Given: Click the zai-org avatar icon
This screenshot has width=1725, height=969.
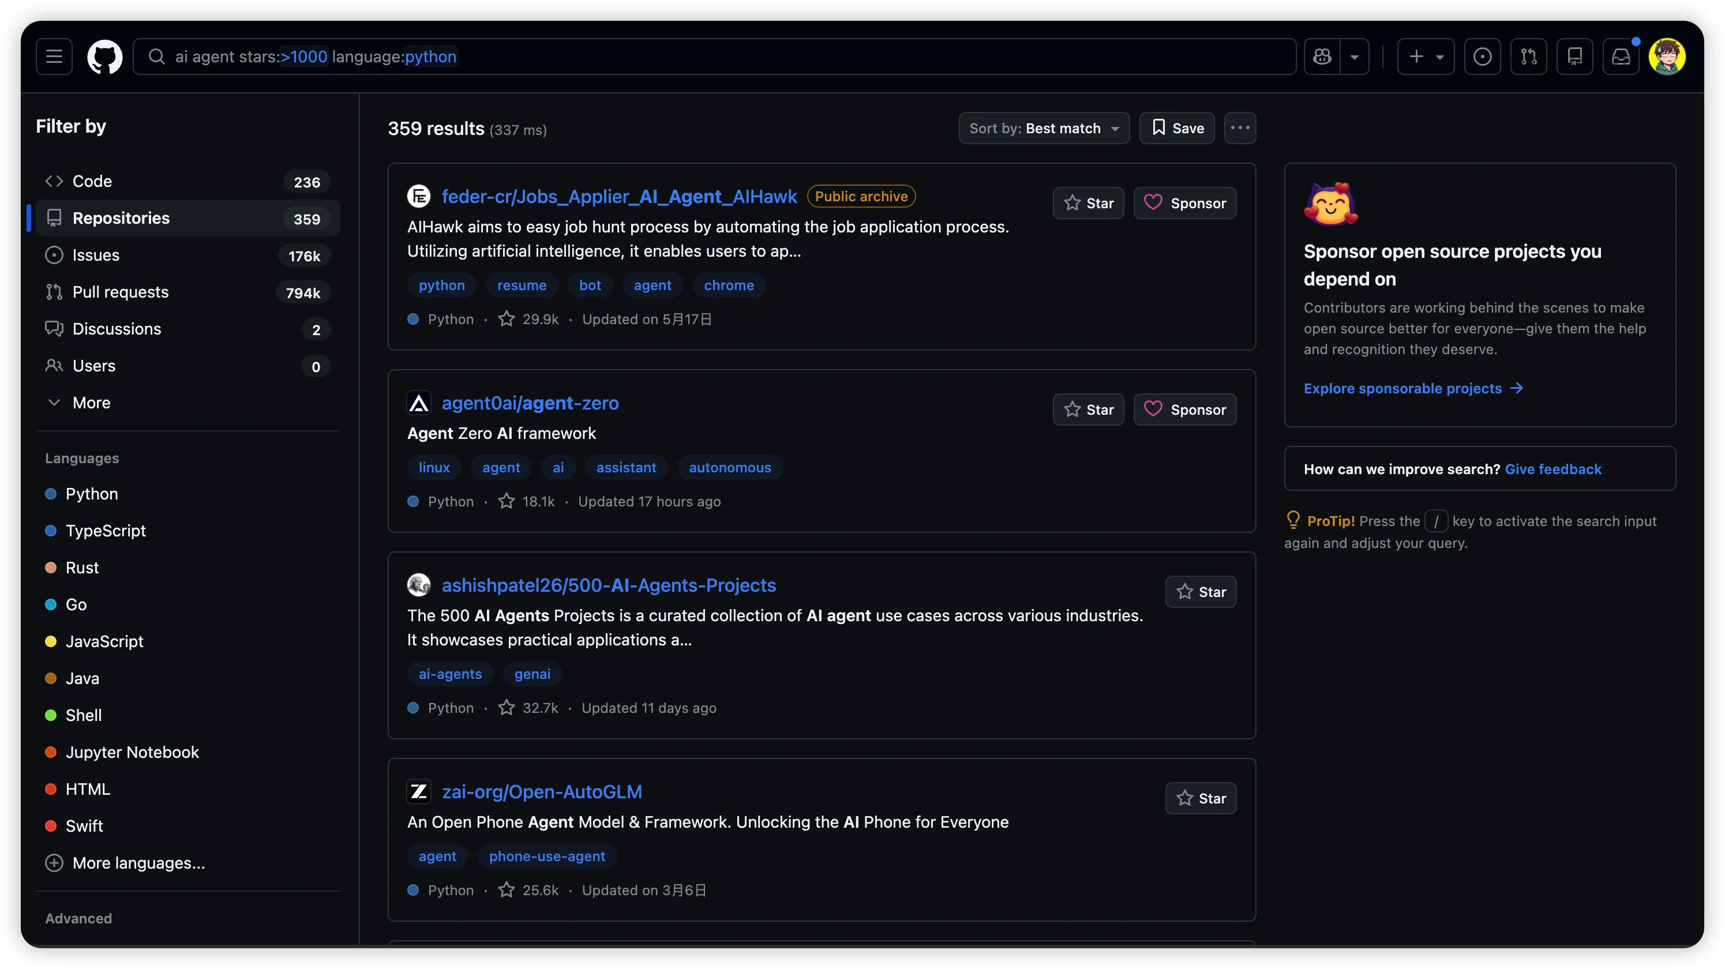Looking at the screenshot, I should [418, 791].
